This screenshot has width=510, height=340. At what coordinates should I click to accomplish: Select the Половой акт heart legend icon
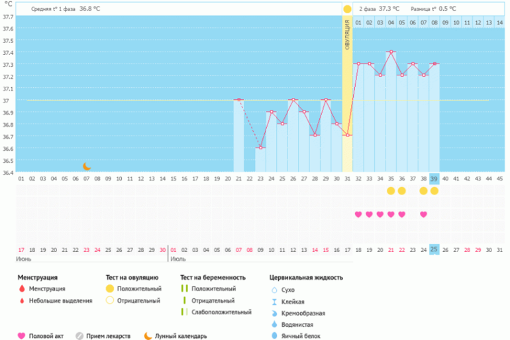click(x=22, y=335)
